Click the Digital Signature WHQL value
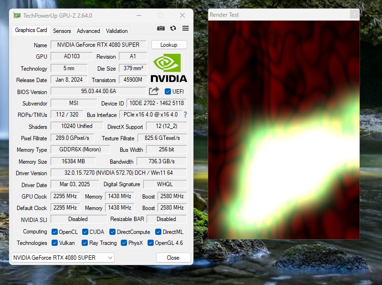 [165, 184]
